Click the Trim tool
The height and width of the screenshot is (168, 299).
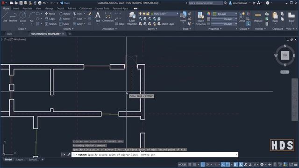click(78, 14)
